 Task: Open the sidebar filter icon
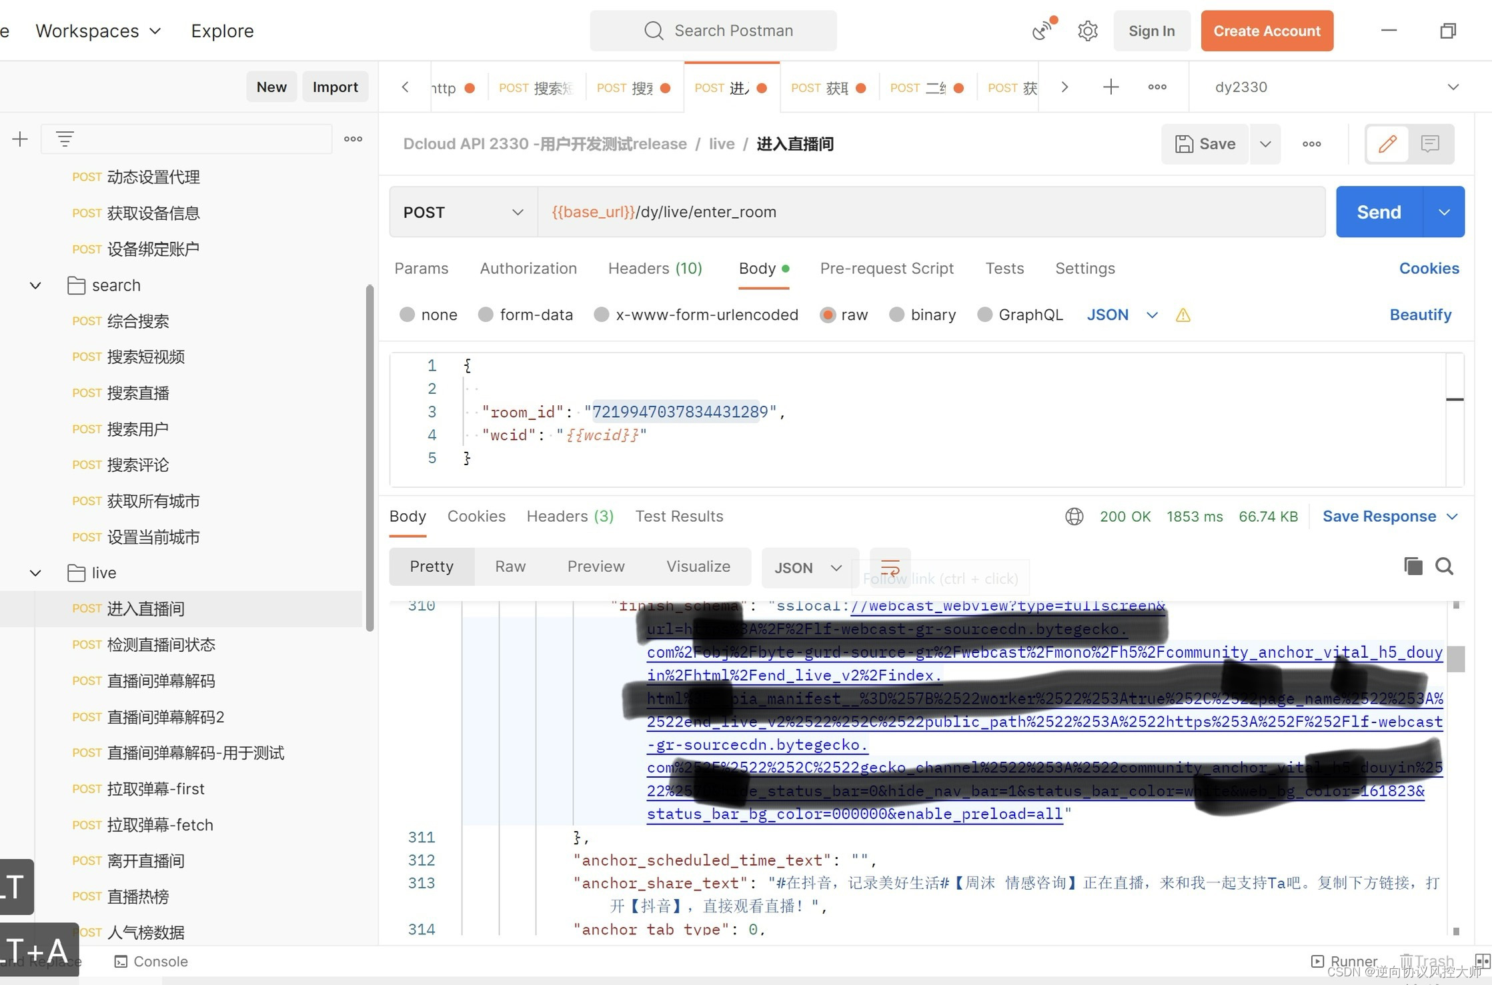(65, 139)
